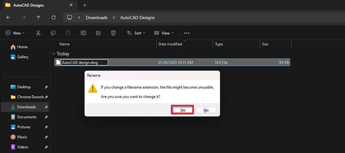
Task: Open Videos in the sidebar
Action: 23,147
